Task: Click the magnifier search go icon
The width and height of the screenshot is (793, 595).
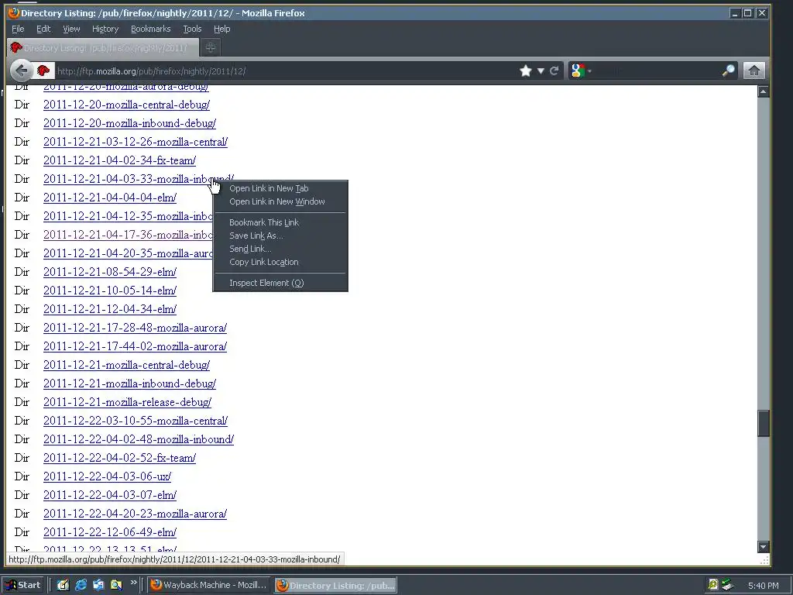Action: point(728,71)
